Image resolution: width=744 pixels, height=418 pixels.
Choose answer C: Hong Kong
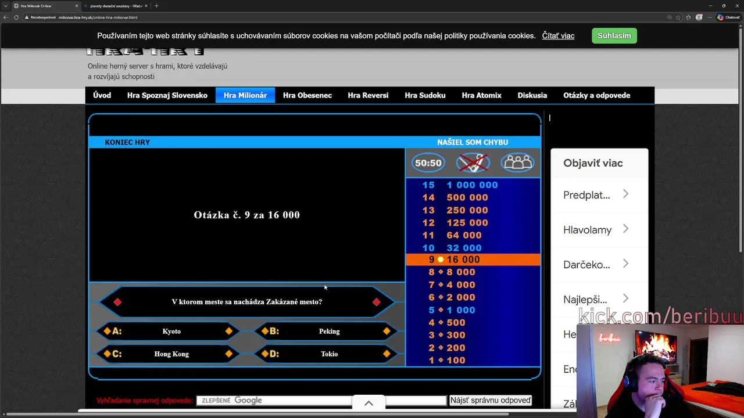click(168, 354)
